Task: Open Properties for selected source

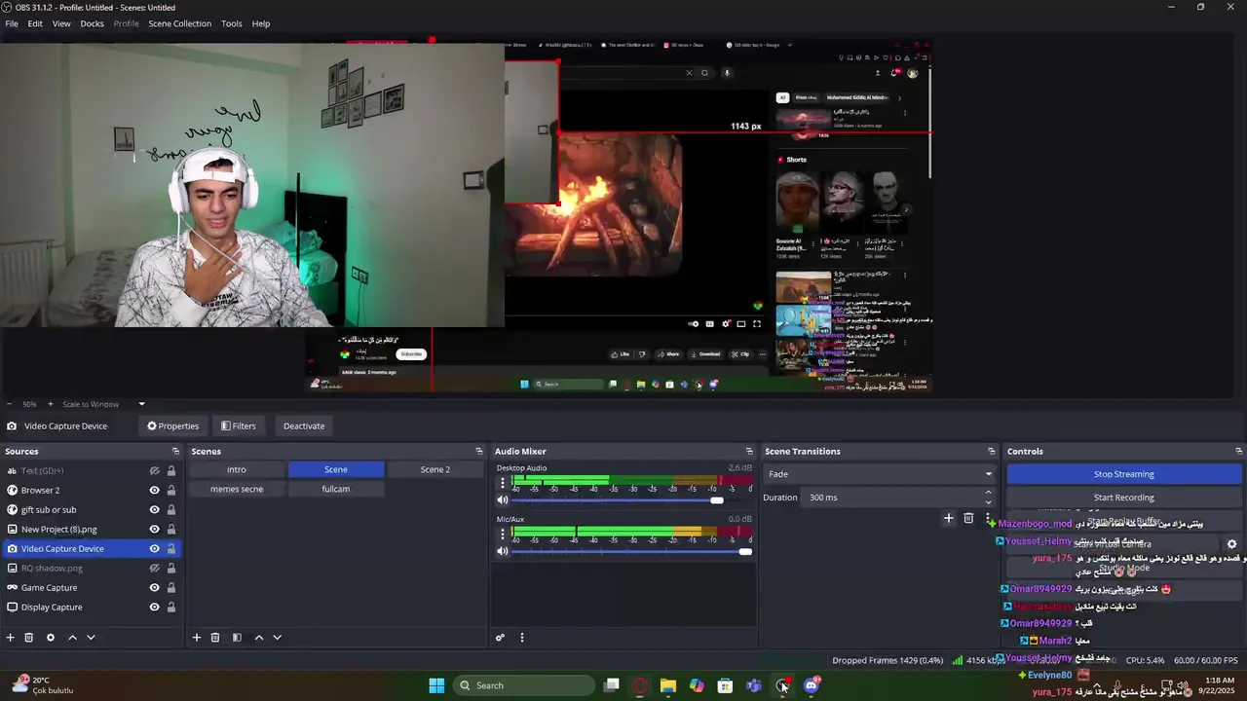Action: click(x=173, y=425)
